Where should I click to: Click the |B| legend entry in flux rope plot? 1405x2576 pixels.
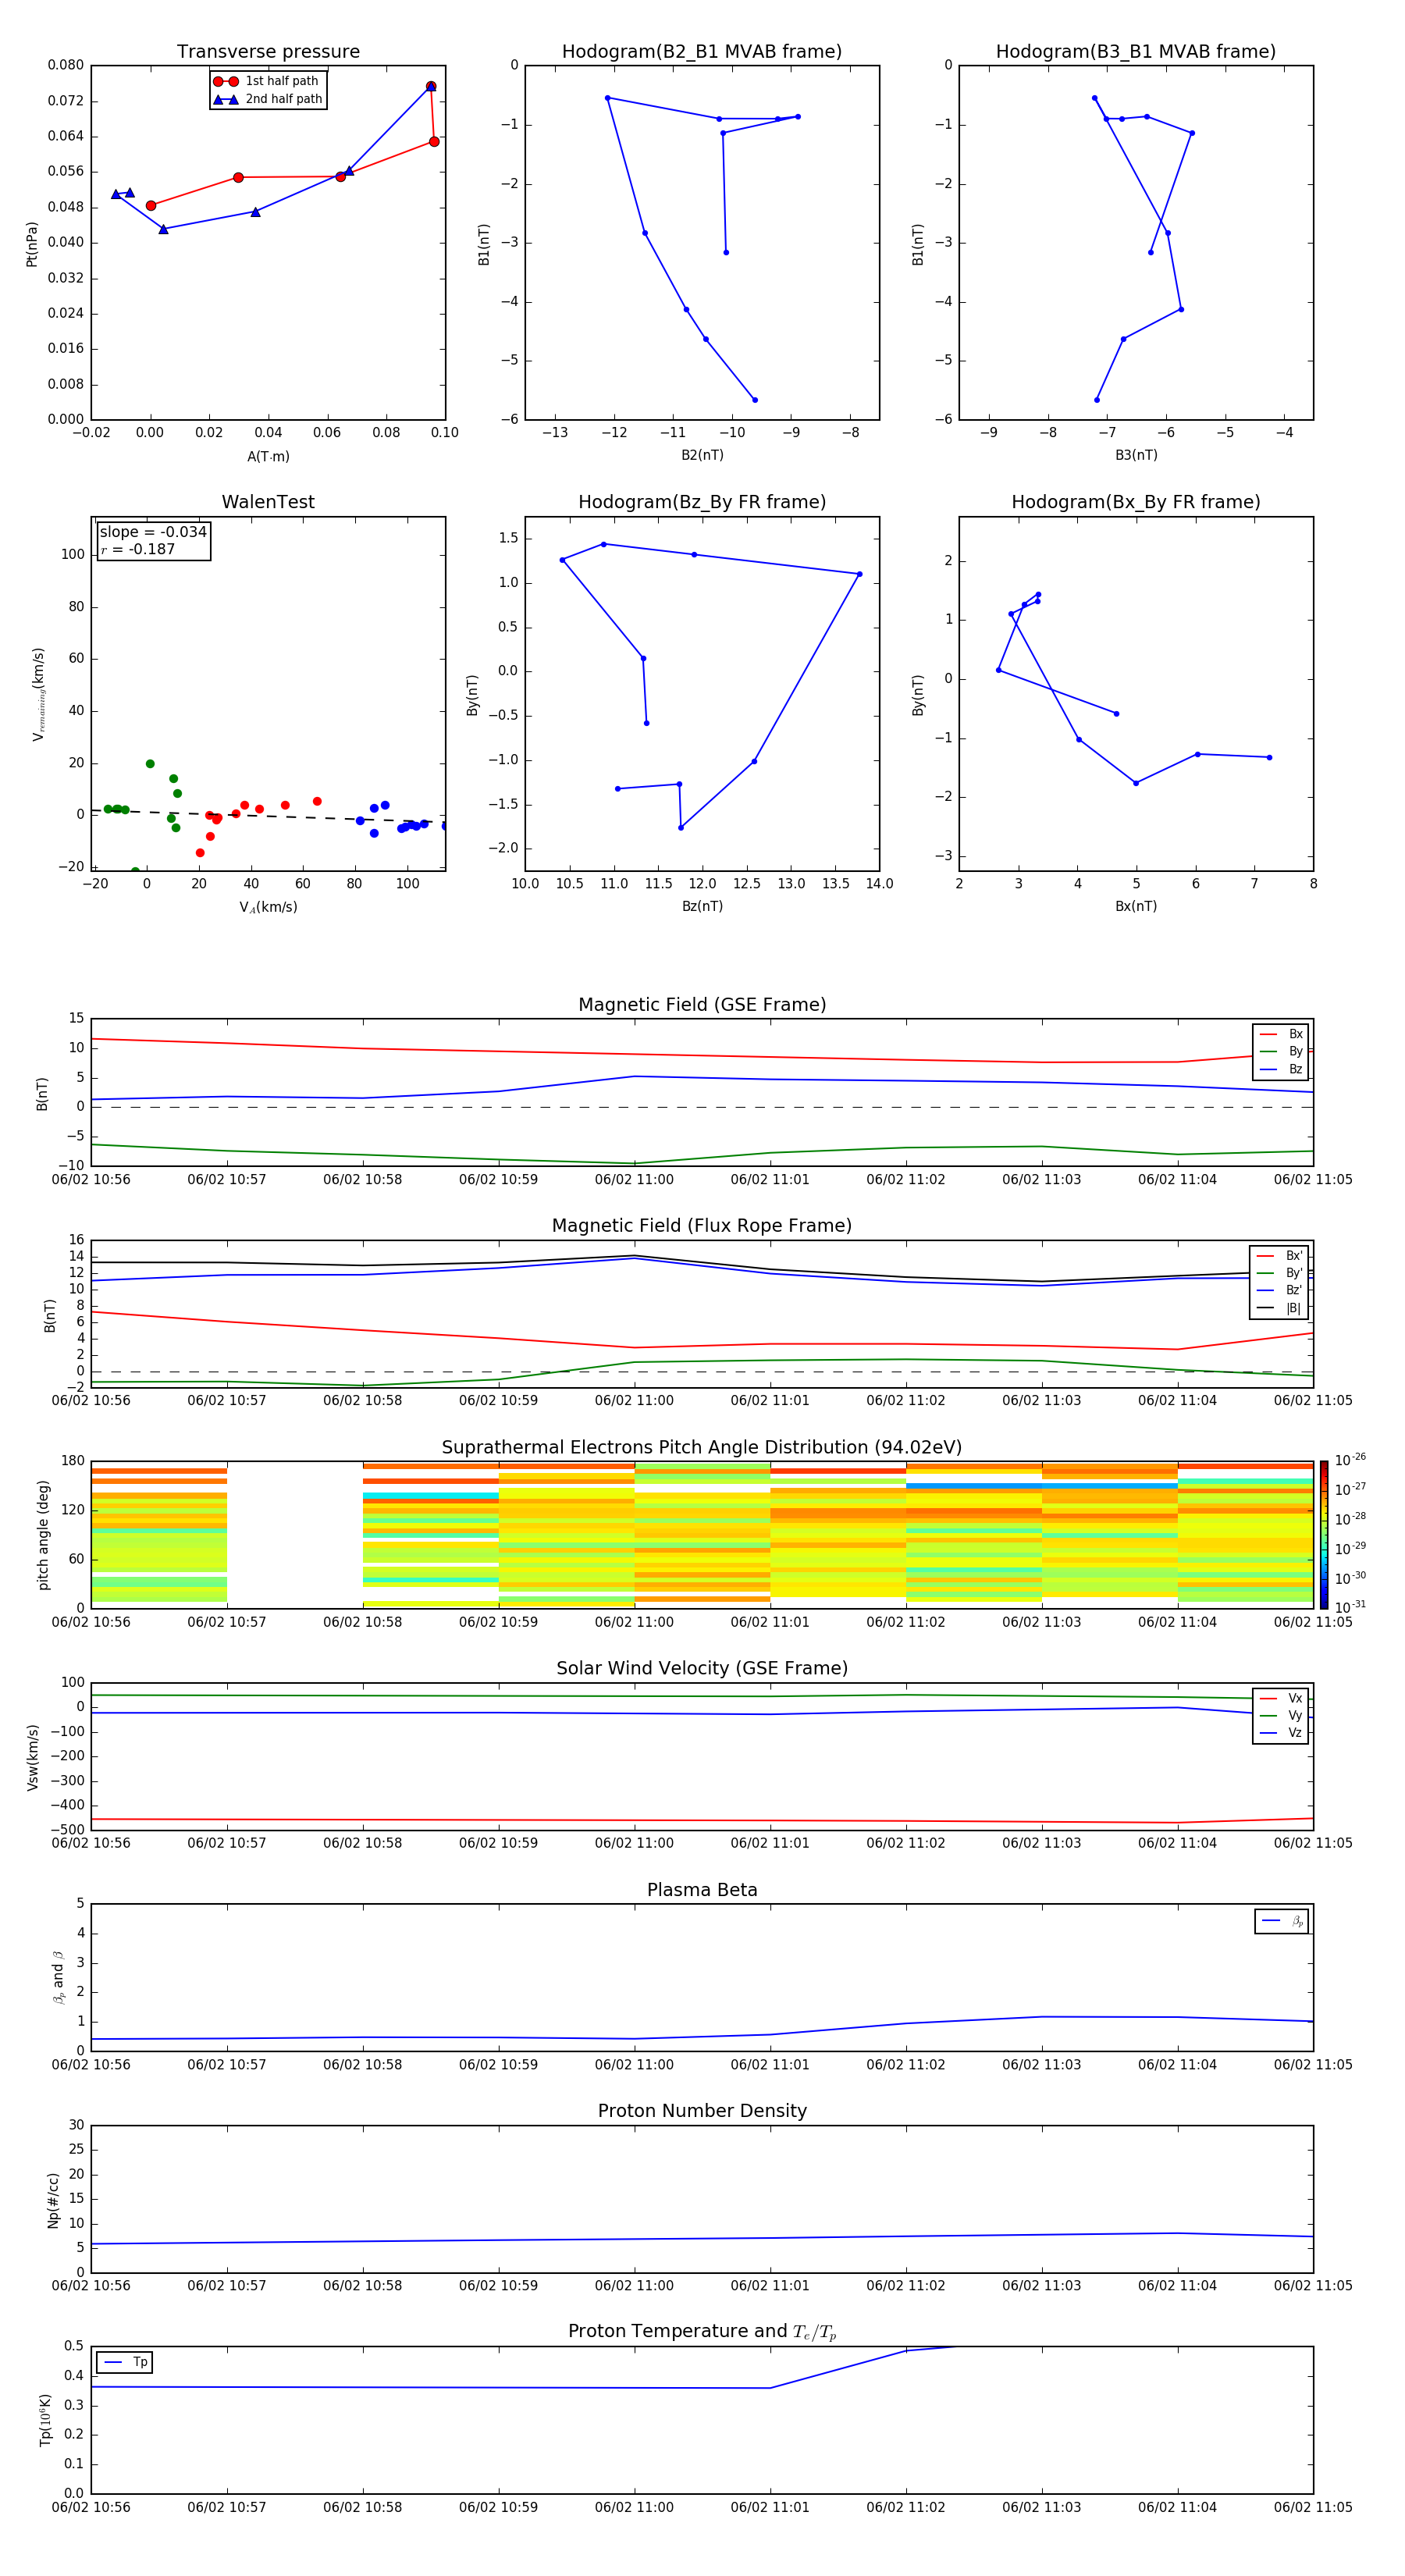coord(1279,1308)
